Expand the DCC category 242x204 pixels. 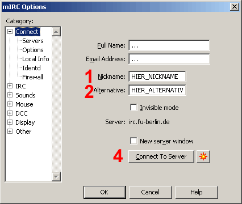(10, 113)
